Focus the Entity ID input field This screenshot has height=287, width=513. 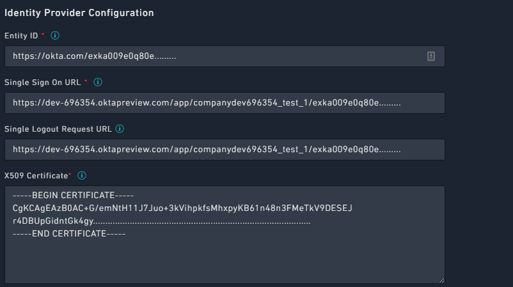pyautogui.click(x=211, y=56)
